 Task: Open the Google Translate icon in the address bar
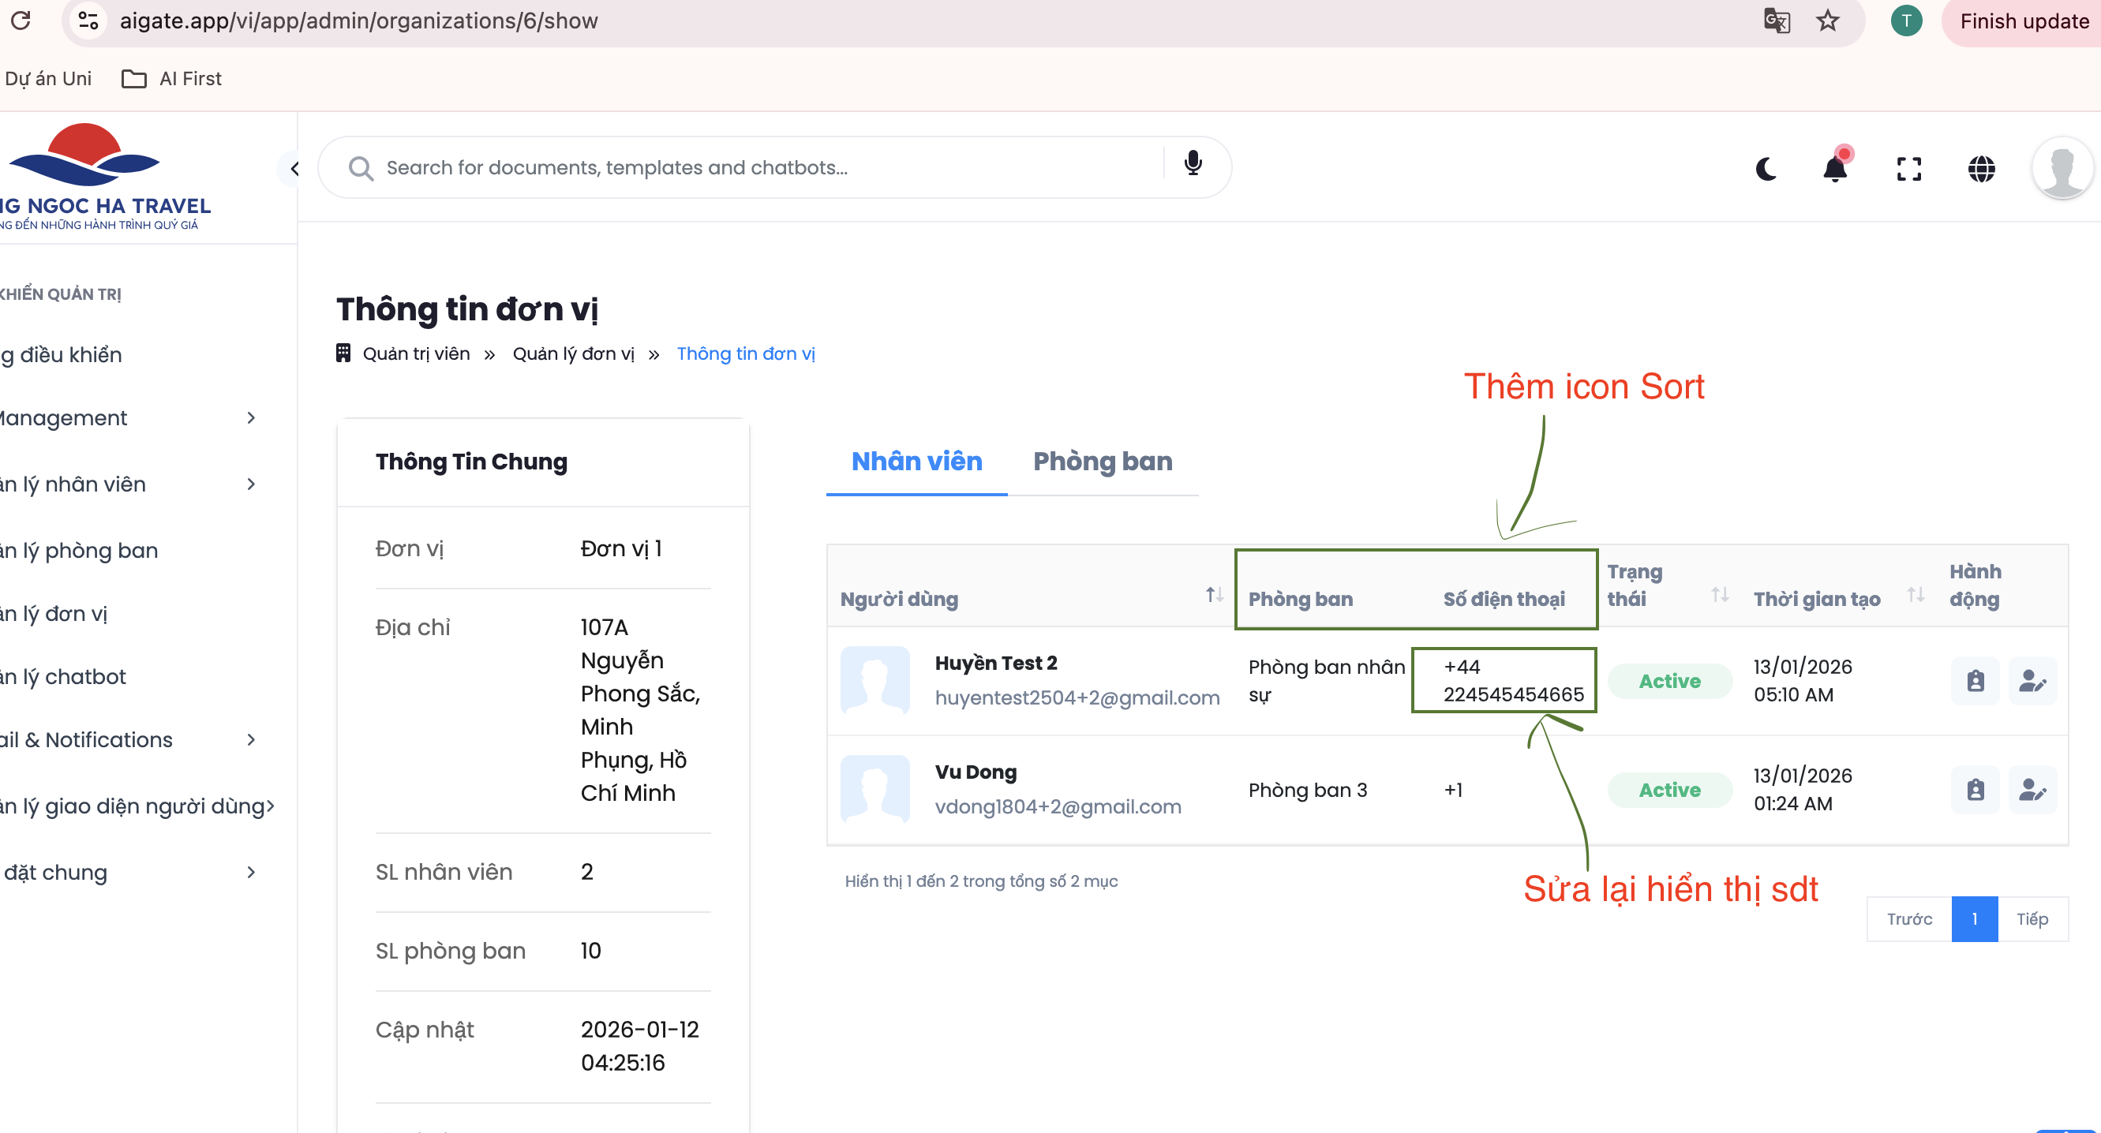[1777, 21]
